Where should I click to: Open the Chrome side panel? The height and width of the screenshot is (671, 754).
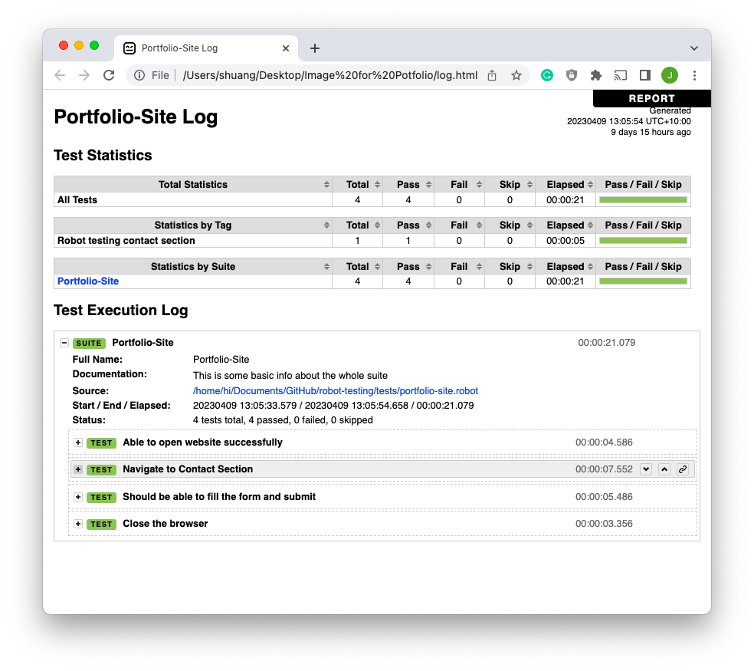(x=645, y=75)
